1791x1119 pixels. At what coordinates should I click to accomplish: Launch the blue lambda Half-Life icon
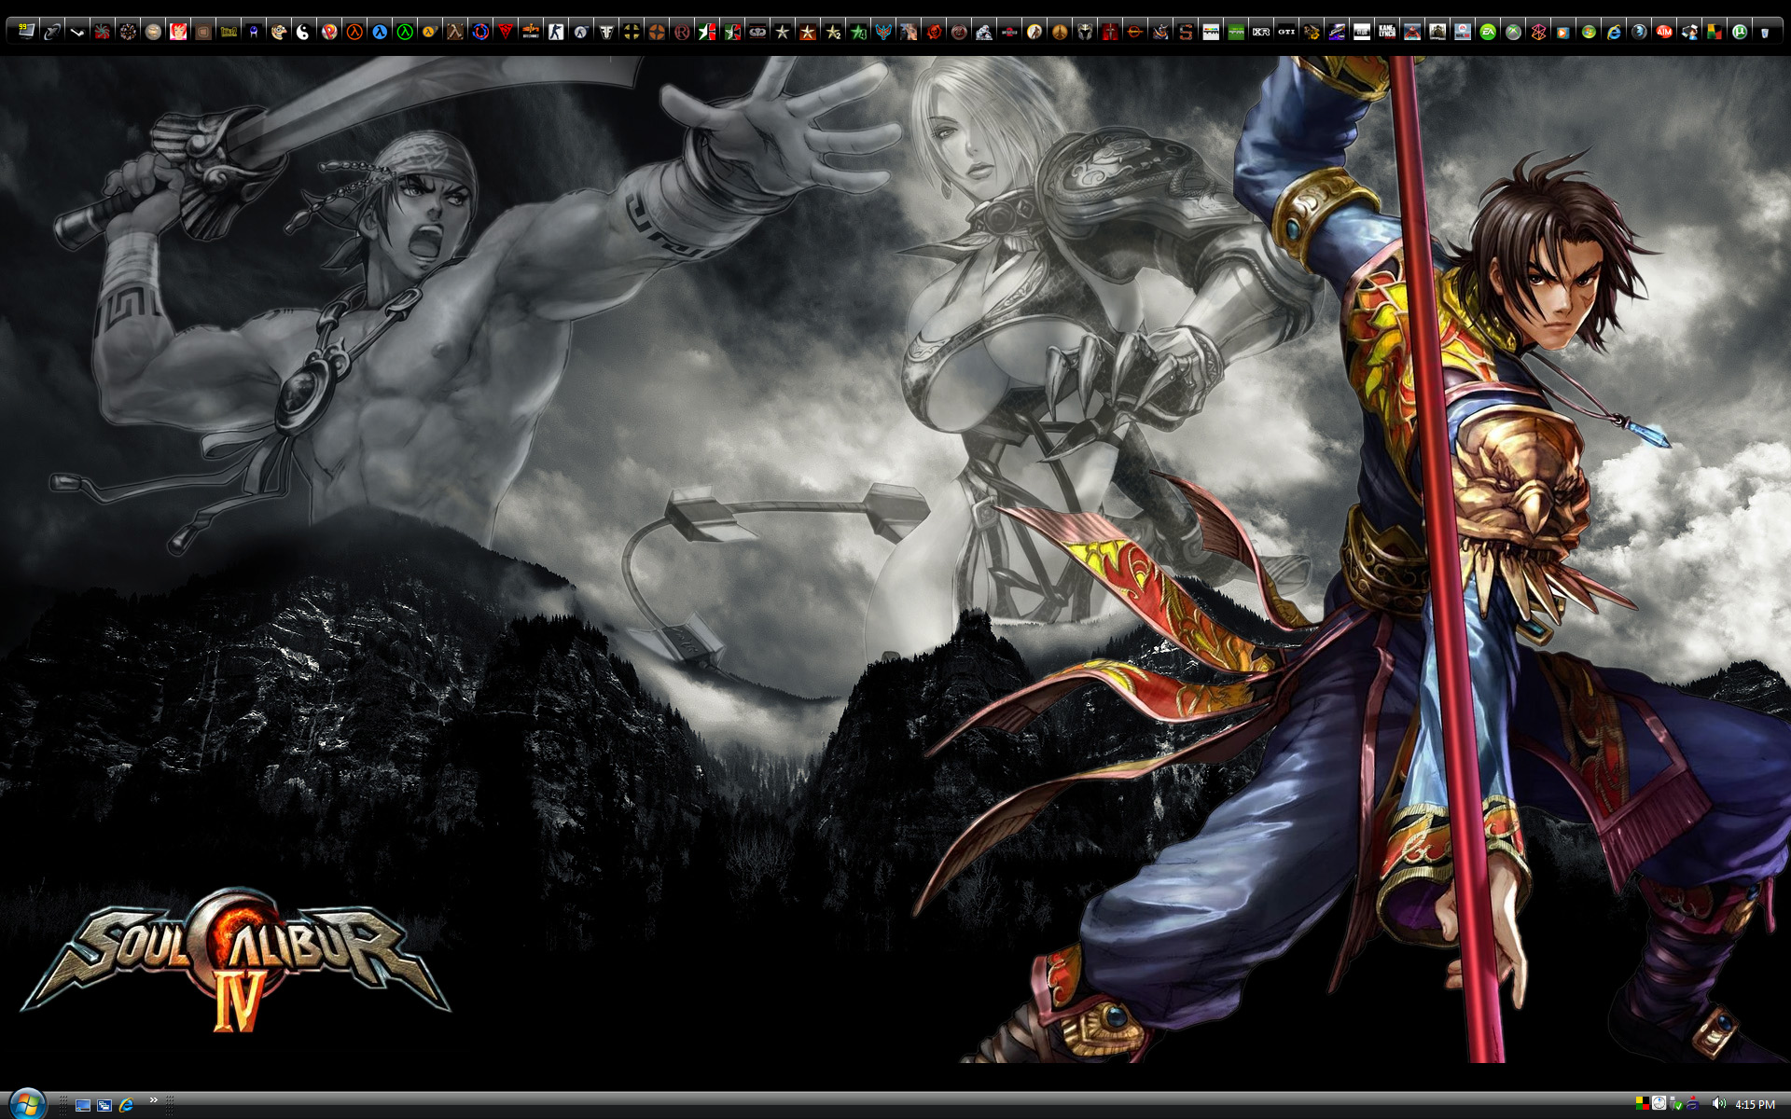tap(380, 32)
